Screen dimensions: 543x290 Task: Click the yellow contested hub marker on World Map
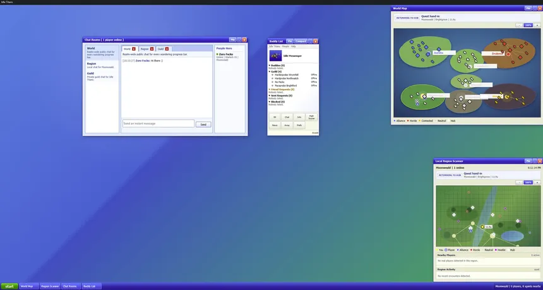pyautogui.click(x=507, y=97)
